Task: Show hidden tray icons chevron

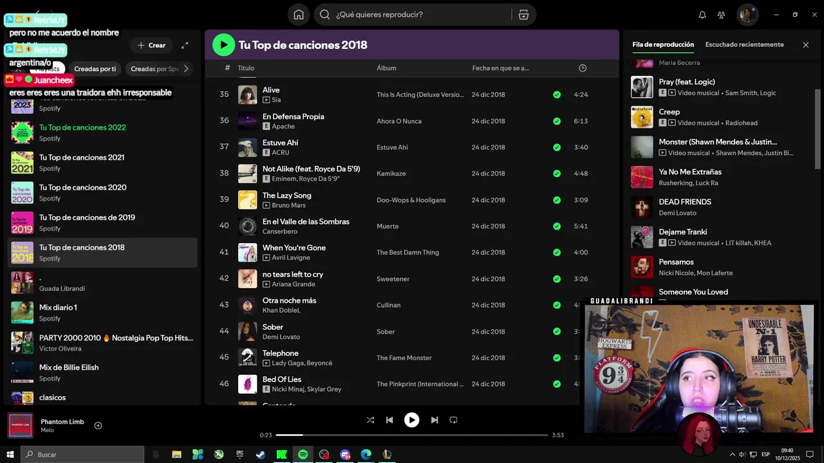Action: pos(732,455)
